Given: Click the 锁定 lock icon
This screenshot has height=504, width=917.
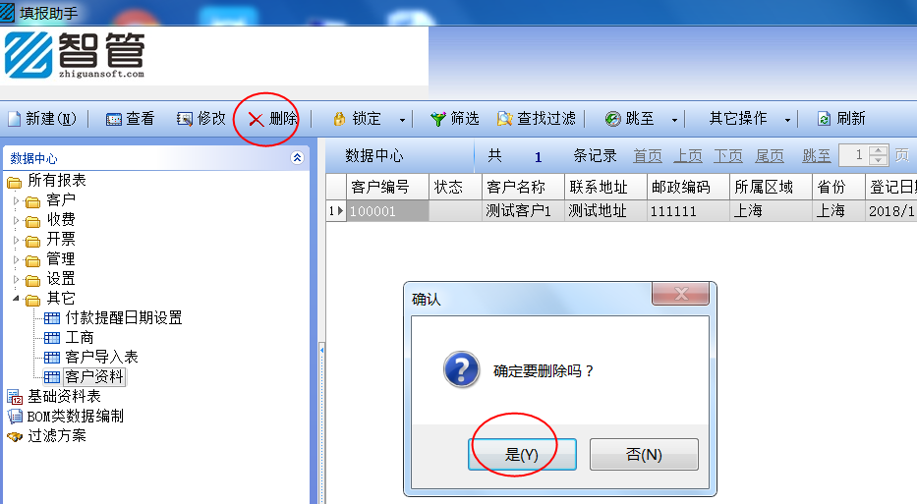Looking at the screenshot, I should point(339,119).
